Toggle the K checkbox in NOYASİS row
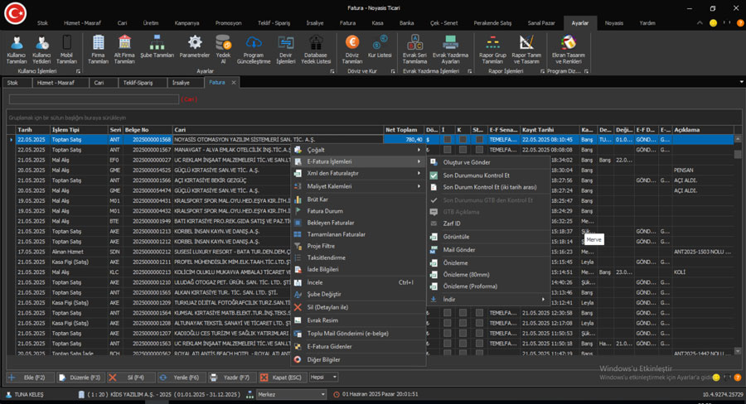746x404 pixels. [463, 140]
